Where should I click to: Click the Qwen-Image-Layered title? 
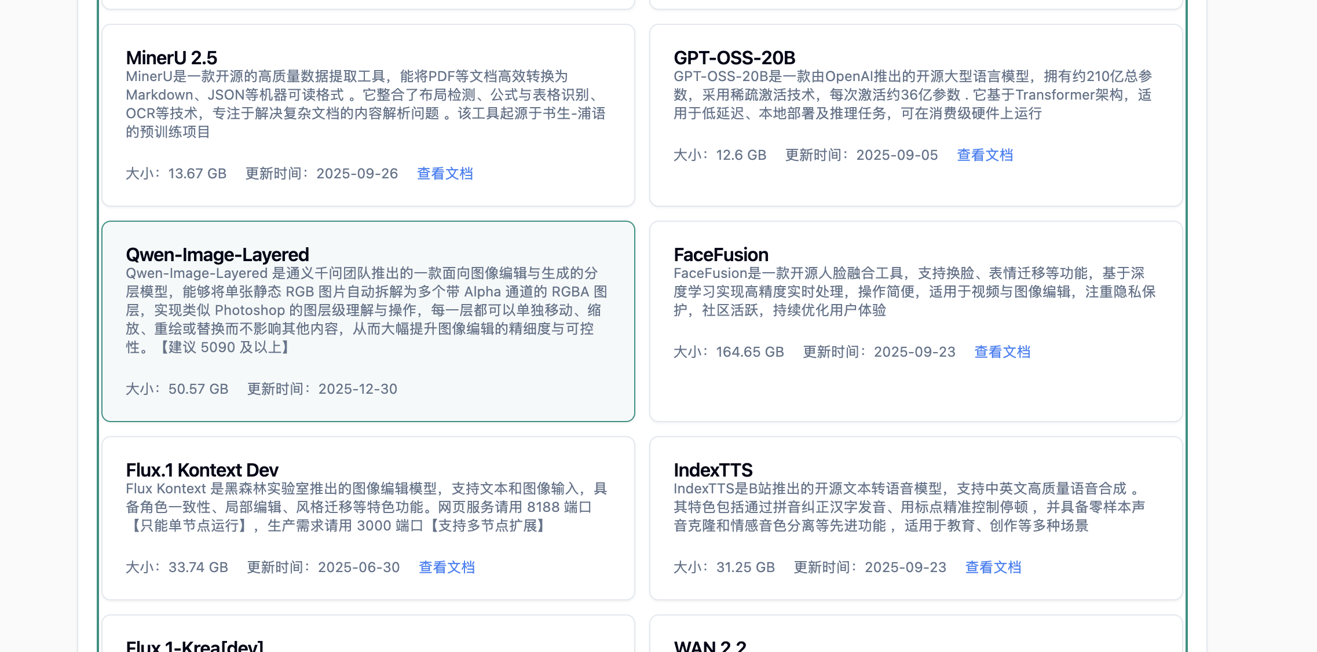point(217,255)
